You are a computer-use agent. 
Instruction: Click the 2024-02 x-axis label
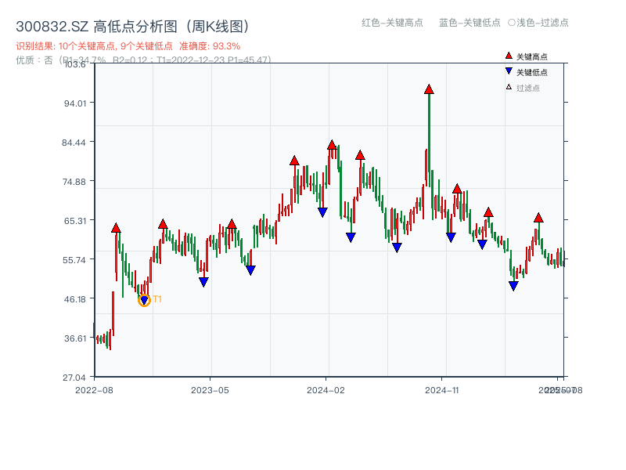tap(326, 390)
